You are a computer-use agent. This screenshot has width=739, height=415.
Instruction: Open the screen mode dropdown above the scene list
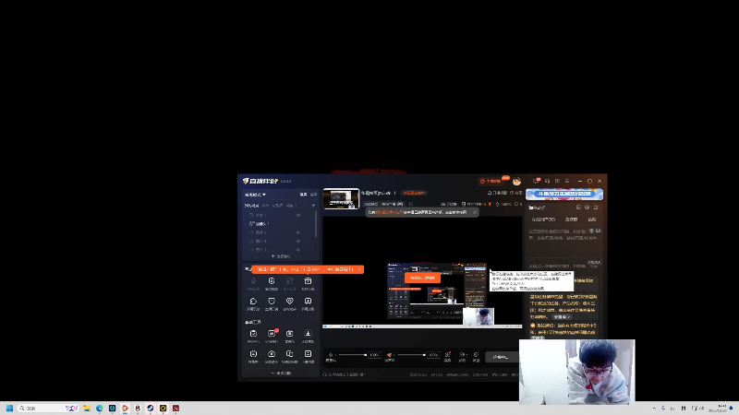(x=255, y=195)
